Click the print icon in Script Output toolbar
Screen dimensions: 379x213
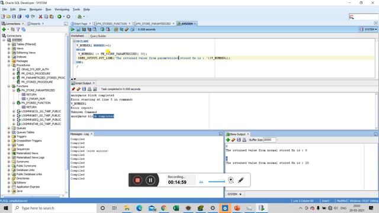[x=89, y=89]
